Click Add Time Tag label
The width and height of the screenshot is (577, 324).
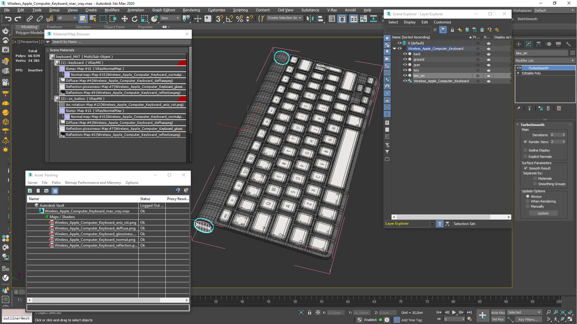point(411,320)
